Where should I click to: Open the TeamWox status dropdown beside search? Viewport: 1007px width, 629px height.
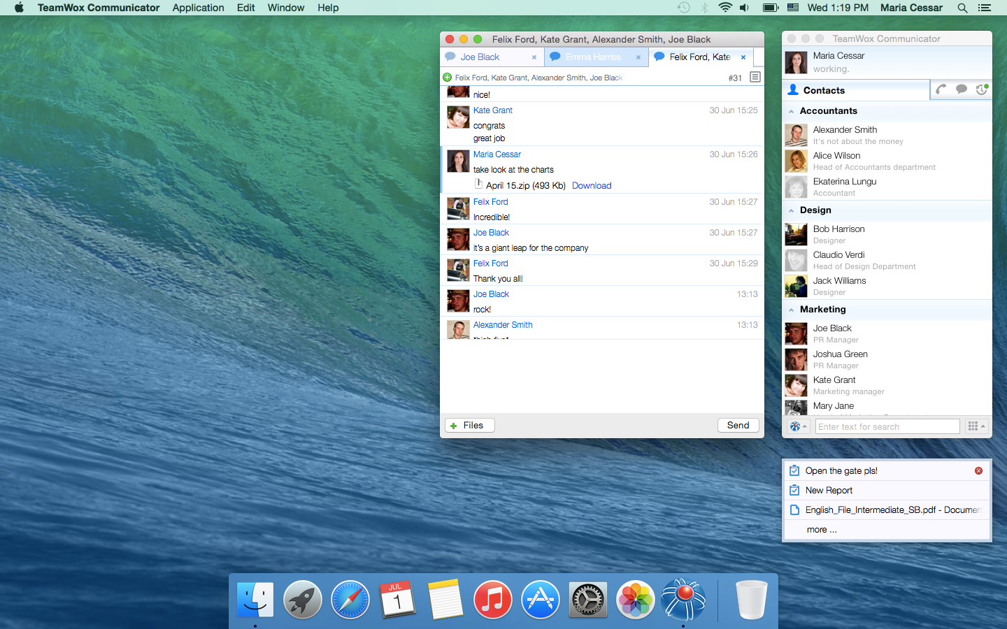pos(798,426)
